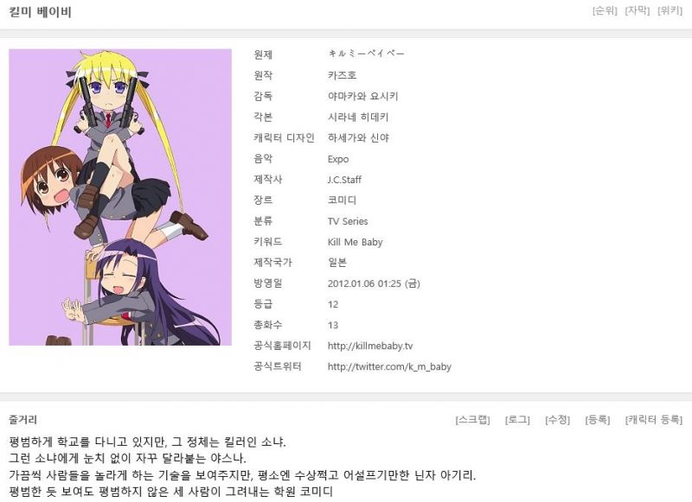Open the killmebaby.tv official homepage URL
Screen dimensions: 692x502
(370, 346)
